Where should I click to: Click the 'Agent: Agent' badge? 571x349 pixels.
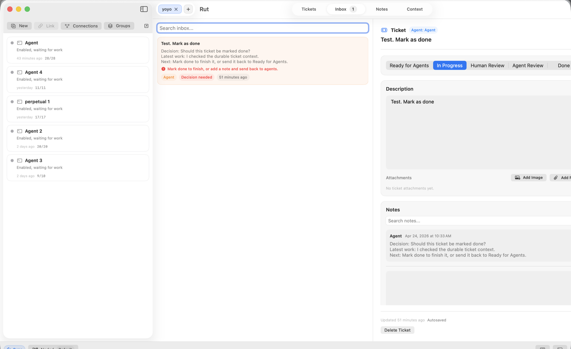[x=423, y=30]
